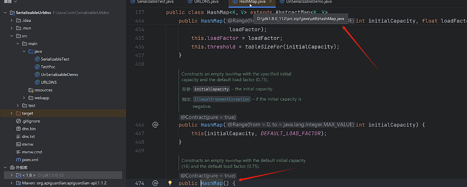Click the mvnw shell script icon
Image resolution: width=467 pixels, height=187 pixels.
pos(18,144)
